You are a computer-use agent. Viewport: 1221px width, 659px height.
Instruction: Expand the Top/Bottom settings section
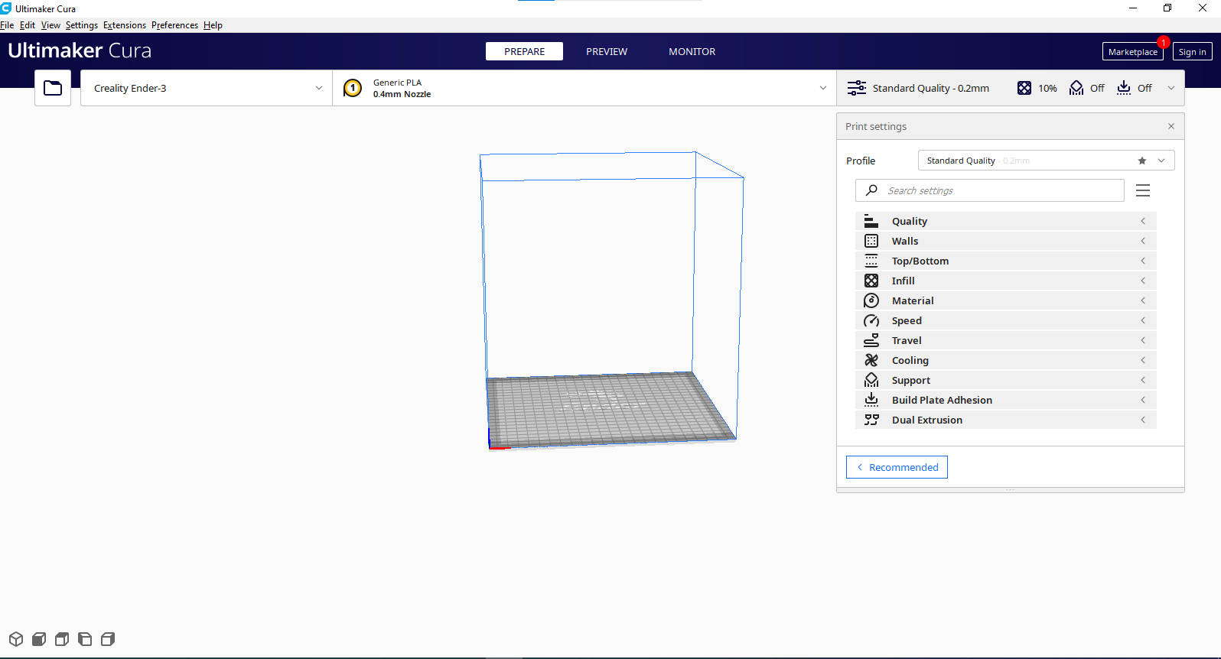pos(1005,261)
